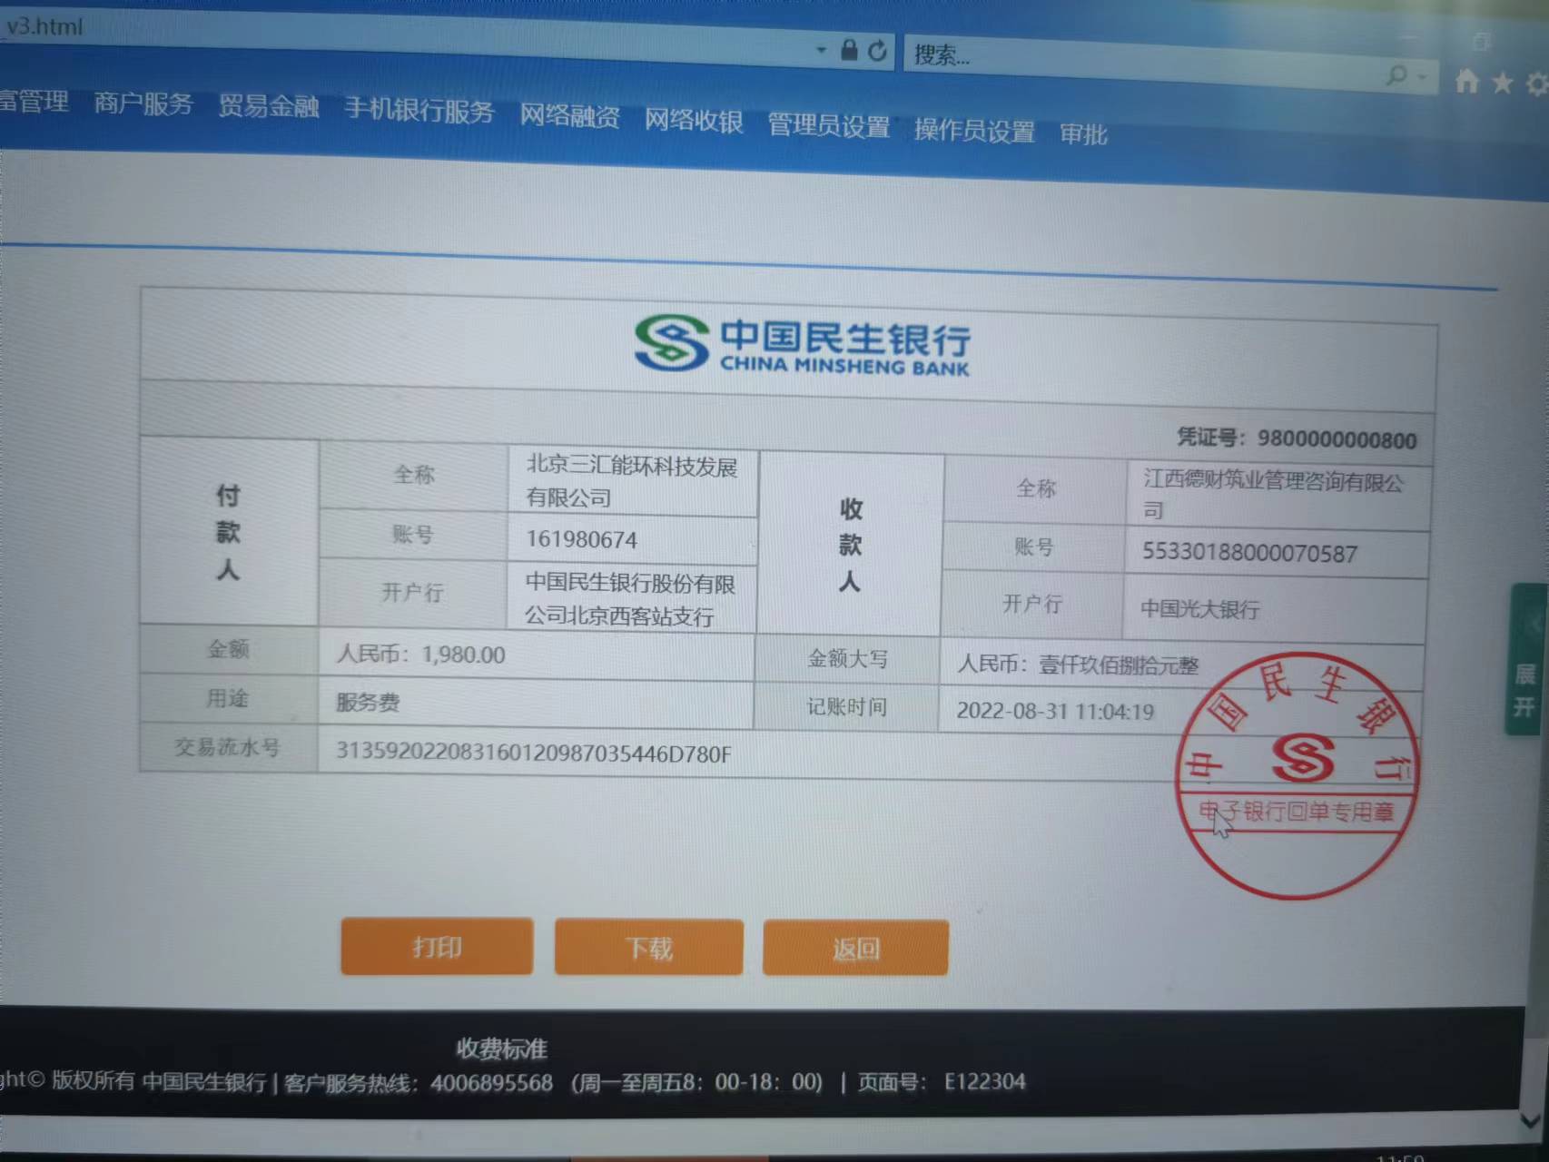Viewport: 1549px width, 1162px height.
Task: Click the 下载 download button
Action: coord(648,949)
